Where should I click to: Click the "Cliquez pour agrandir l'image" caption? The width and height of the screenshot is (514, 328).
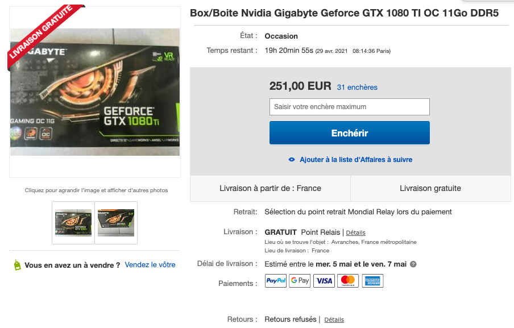[96, 190]
